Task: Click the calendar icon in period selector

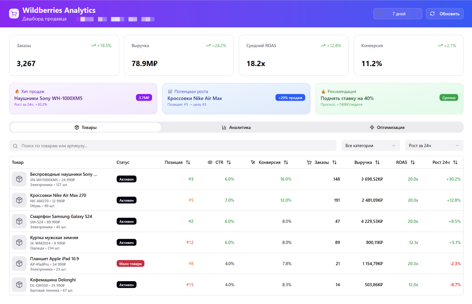Action: pos(380,14)
